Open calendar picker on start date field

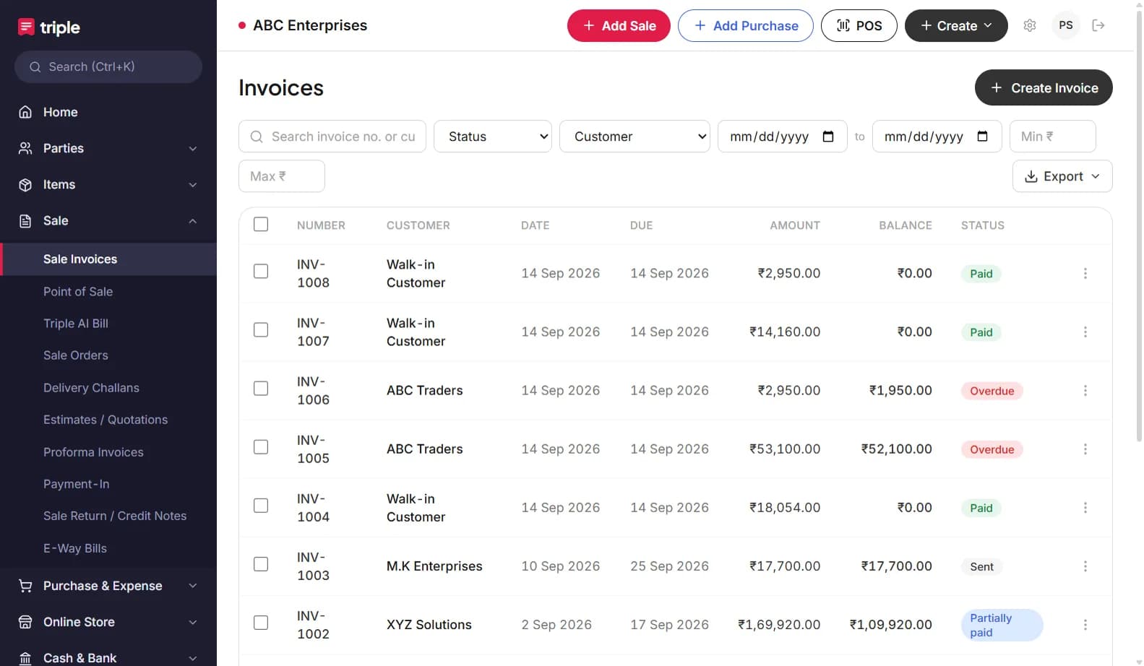[x=828, y=137]
